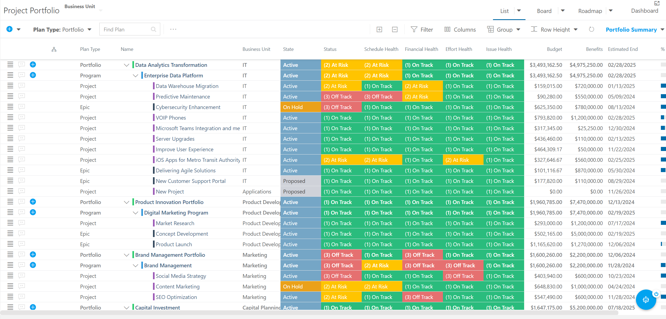Click the expand all rows icon
Viewport: 666px width, 319px height.
379,29
